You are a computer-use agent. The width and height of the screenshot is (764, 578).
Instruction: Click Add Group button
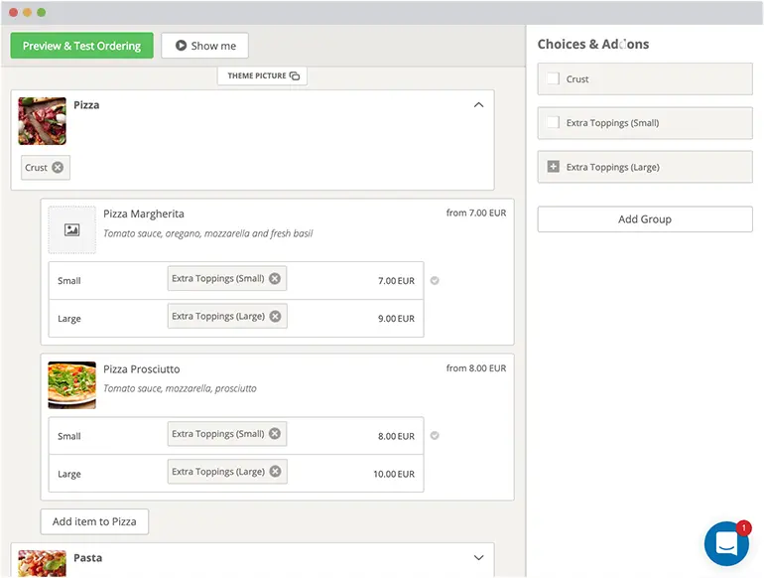[645, 219]
